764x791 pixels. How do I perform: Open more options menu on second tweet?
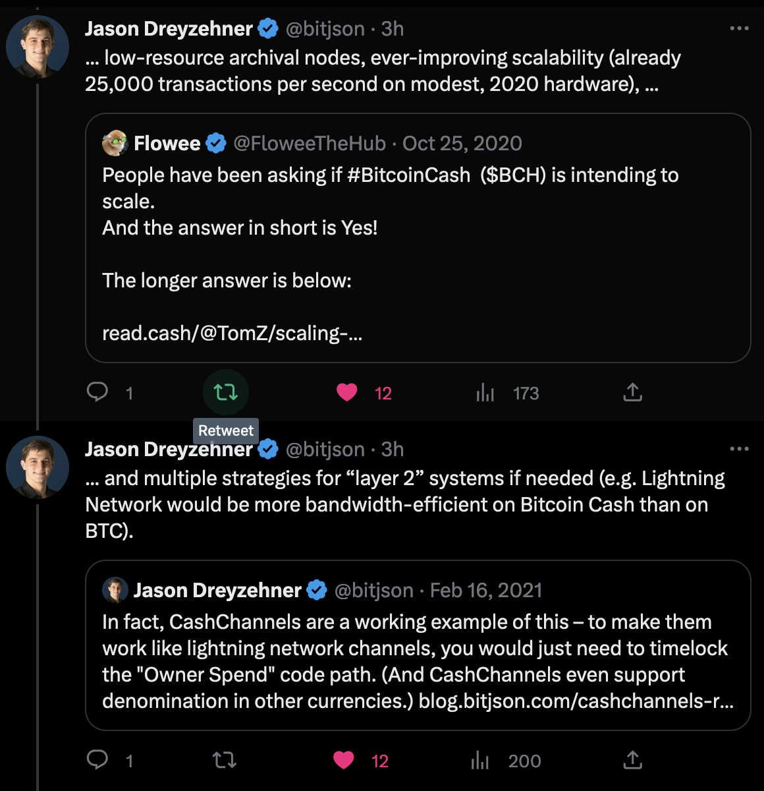click(x=739, y=449)
